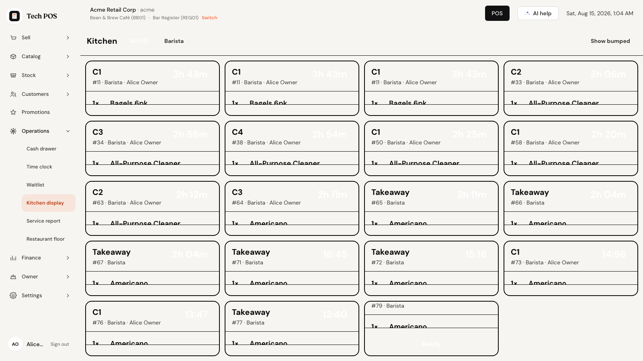
Task: Open Takeaway ticket #77
Action: (292, 329)
